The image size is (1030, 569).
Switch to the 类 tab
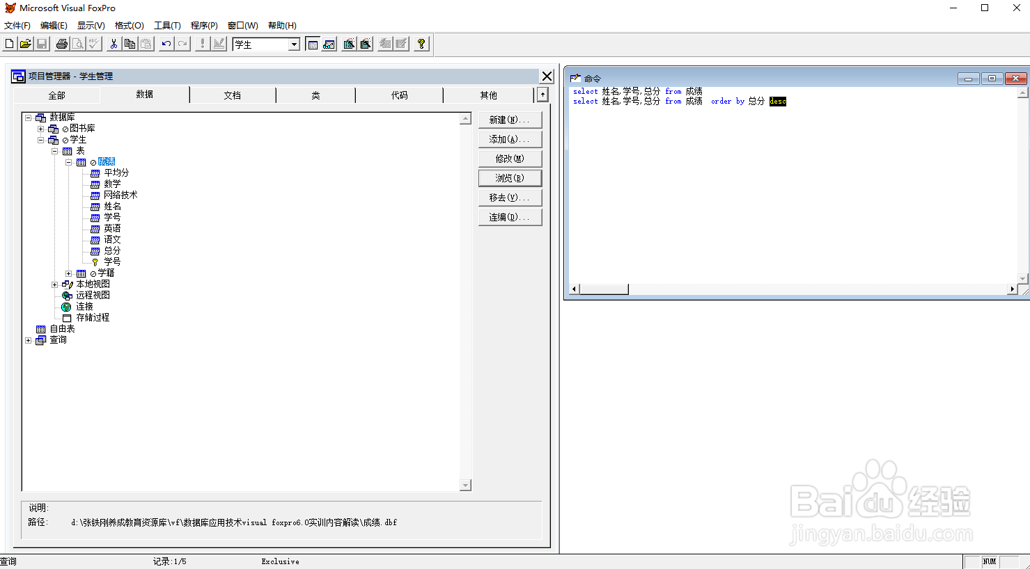click(x=315, y=95)
